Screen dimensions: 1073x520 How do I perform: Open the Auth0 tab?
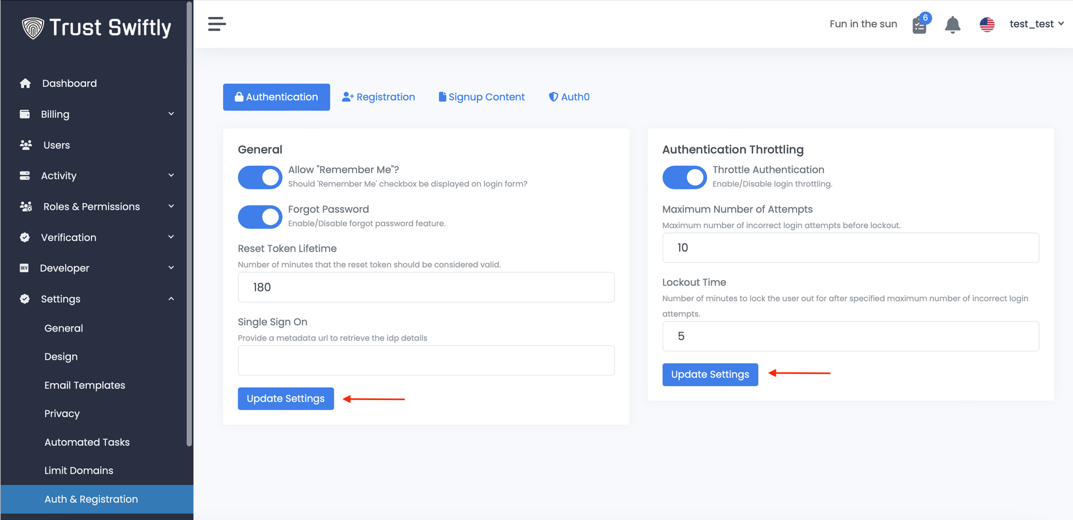569,97
